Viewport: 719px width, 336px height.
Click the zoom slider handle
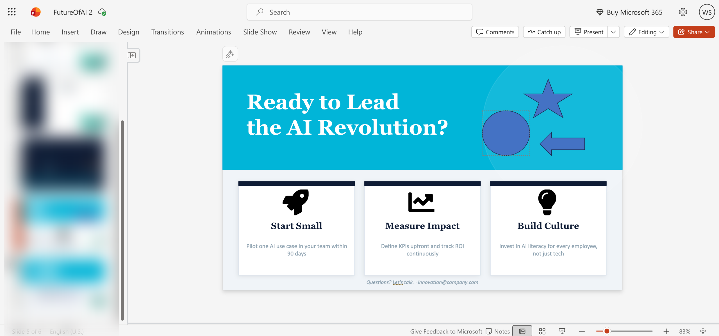607,331
